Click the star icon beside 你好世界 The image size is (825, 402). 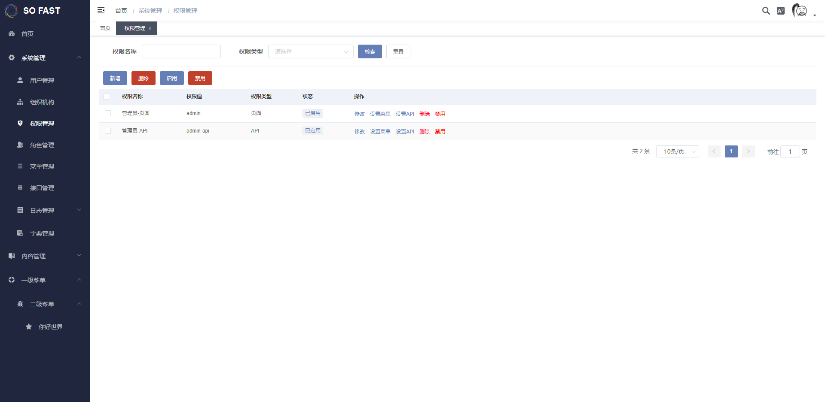[29, 326]
